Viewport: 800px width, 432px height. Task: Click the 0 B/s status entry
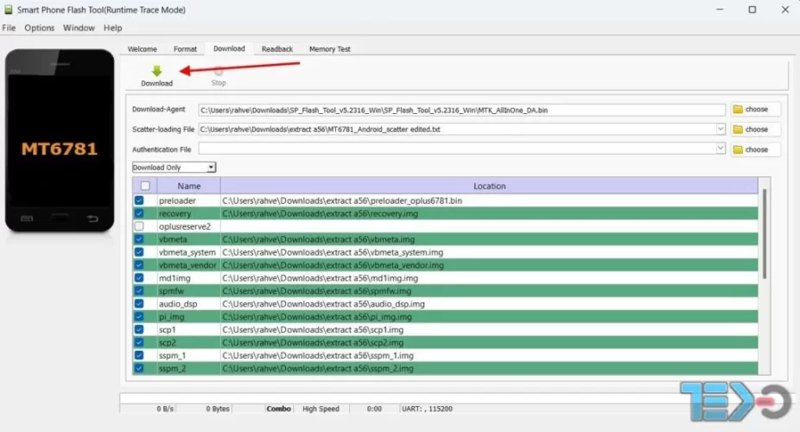[165, 409]
